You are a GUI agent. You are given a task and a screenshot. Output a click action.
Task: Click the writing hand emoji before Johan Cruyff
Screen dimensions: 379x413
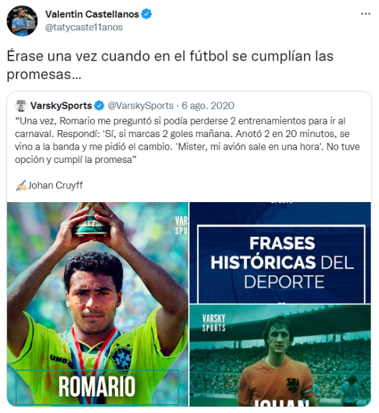[x=21, y=186]
